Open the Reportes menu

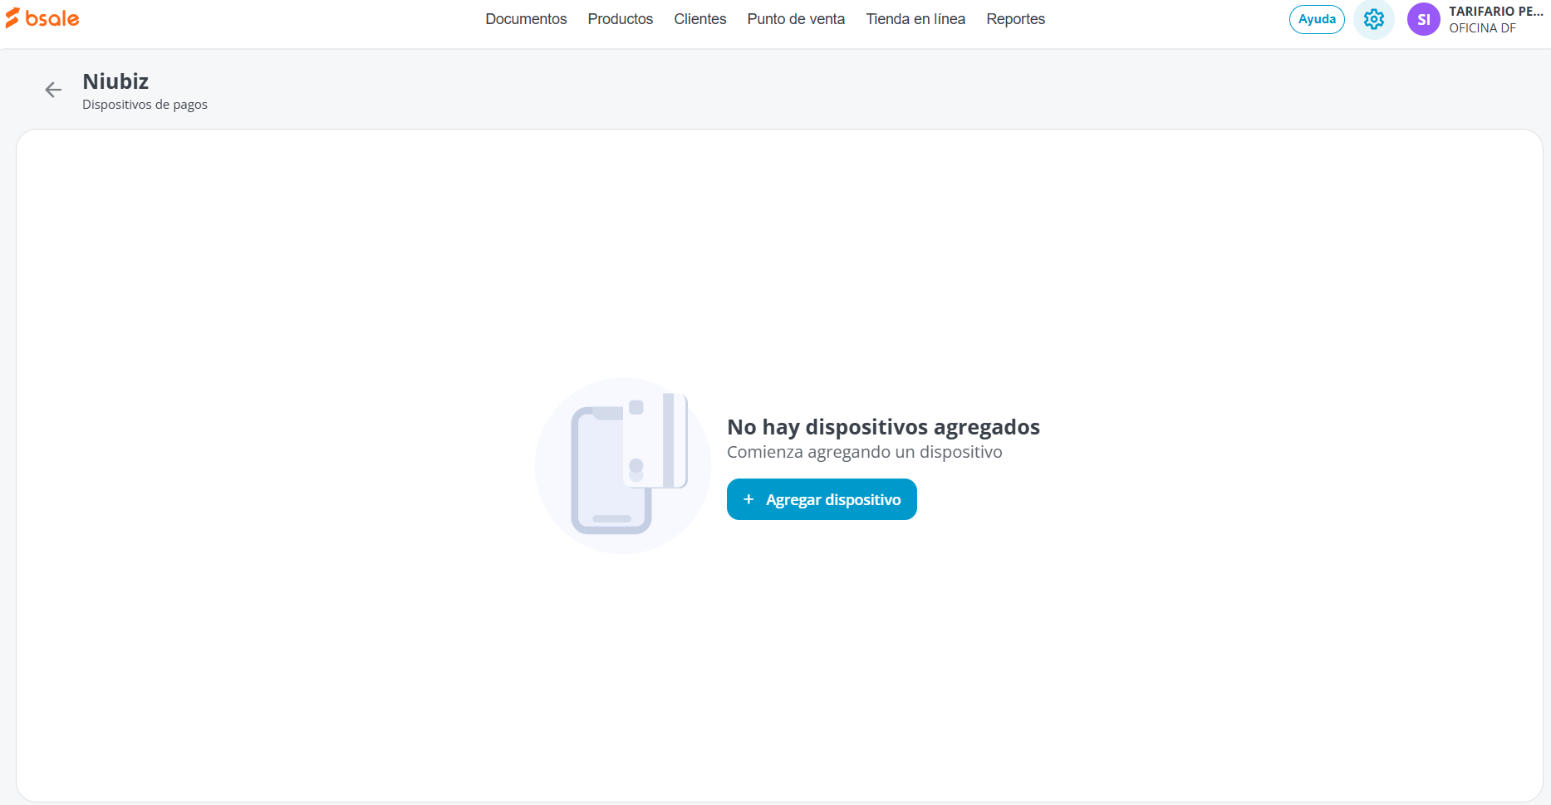pyautogui.click(x=1015, y=19)
